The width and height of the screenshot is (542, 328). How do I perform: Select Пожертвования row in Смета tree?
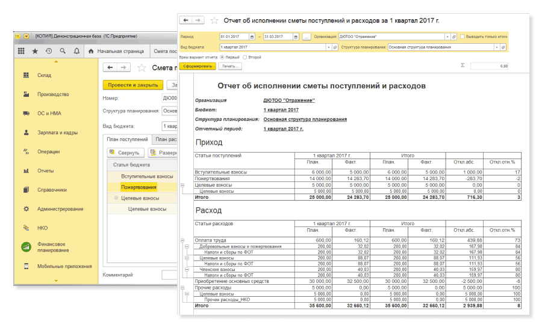(x=142, y=187)
